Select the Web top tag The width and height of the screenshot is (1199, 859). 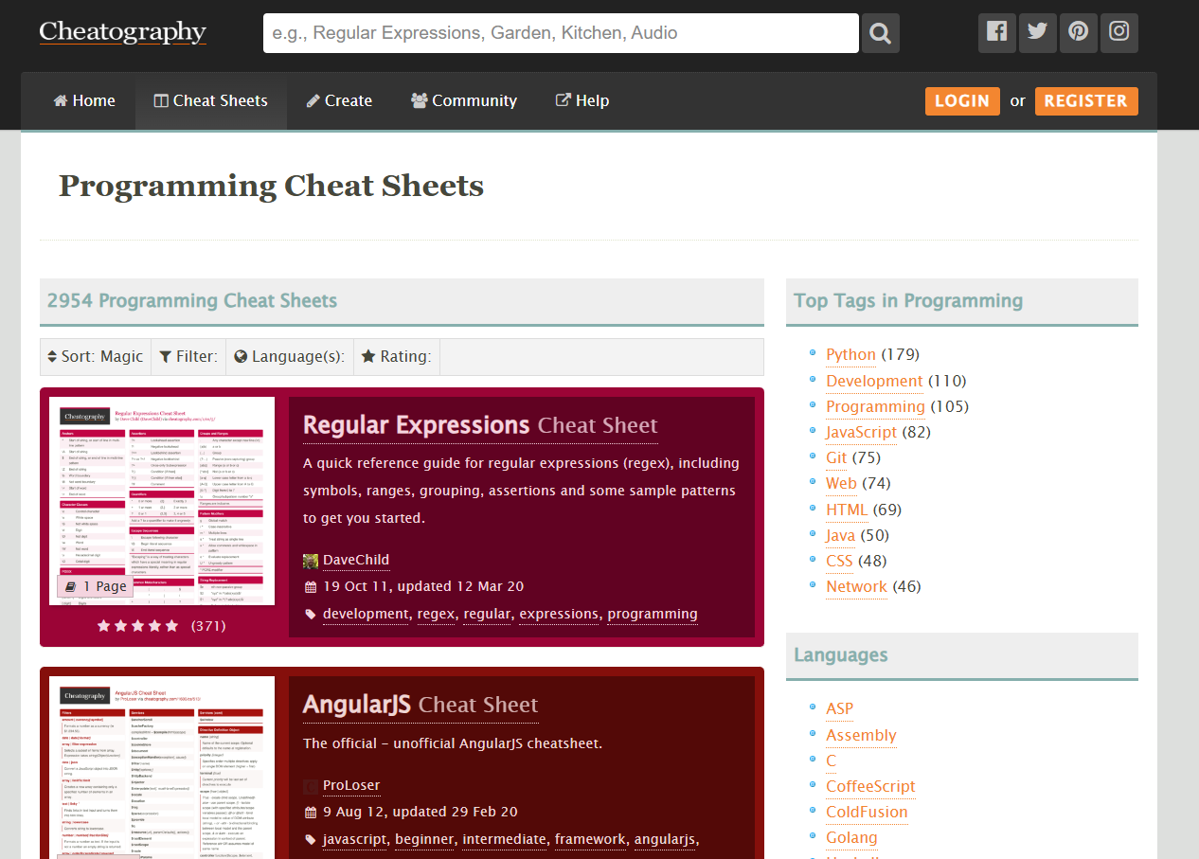[x=841, y=484]
